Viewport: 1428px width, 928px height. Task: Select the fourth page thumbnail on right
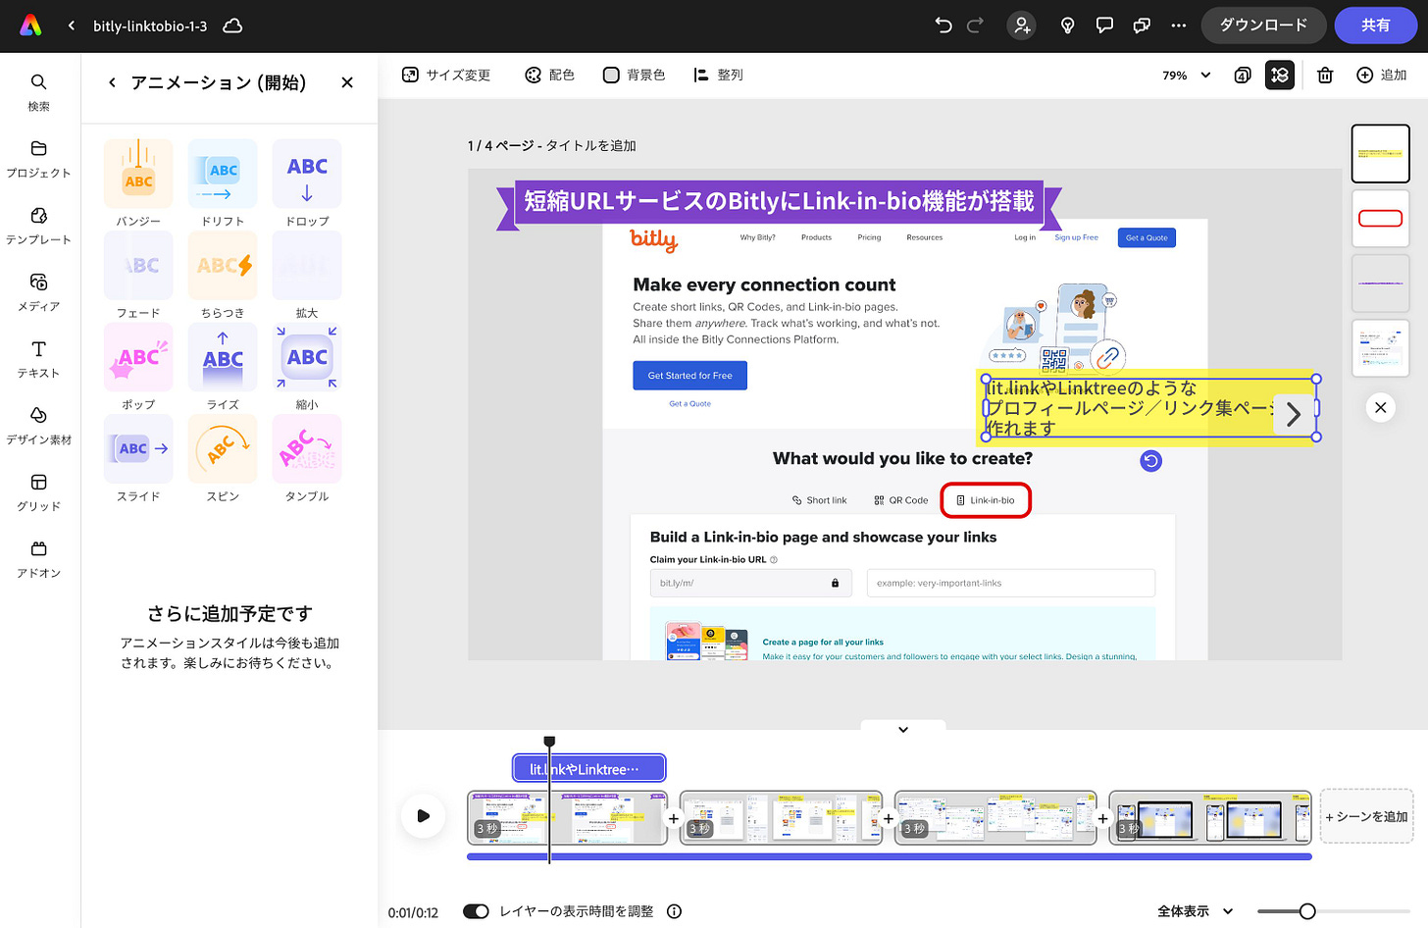click(x=1380, y=348)
